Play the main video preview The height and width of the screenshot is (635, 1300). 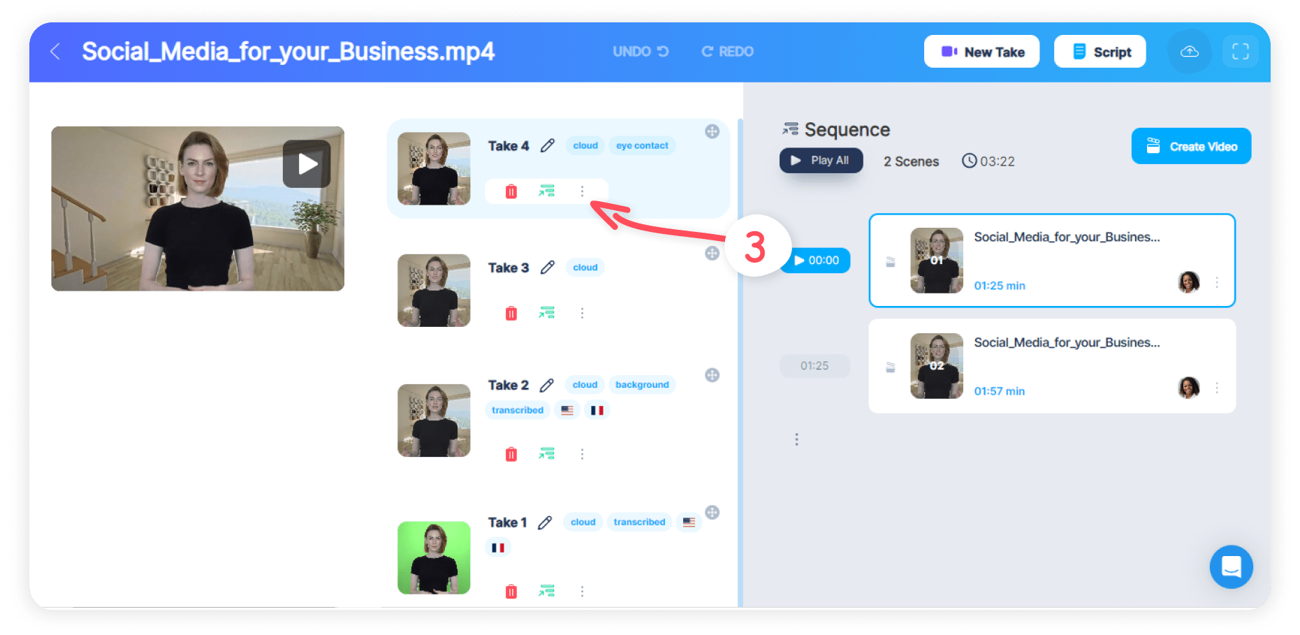coord(307,164)
